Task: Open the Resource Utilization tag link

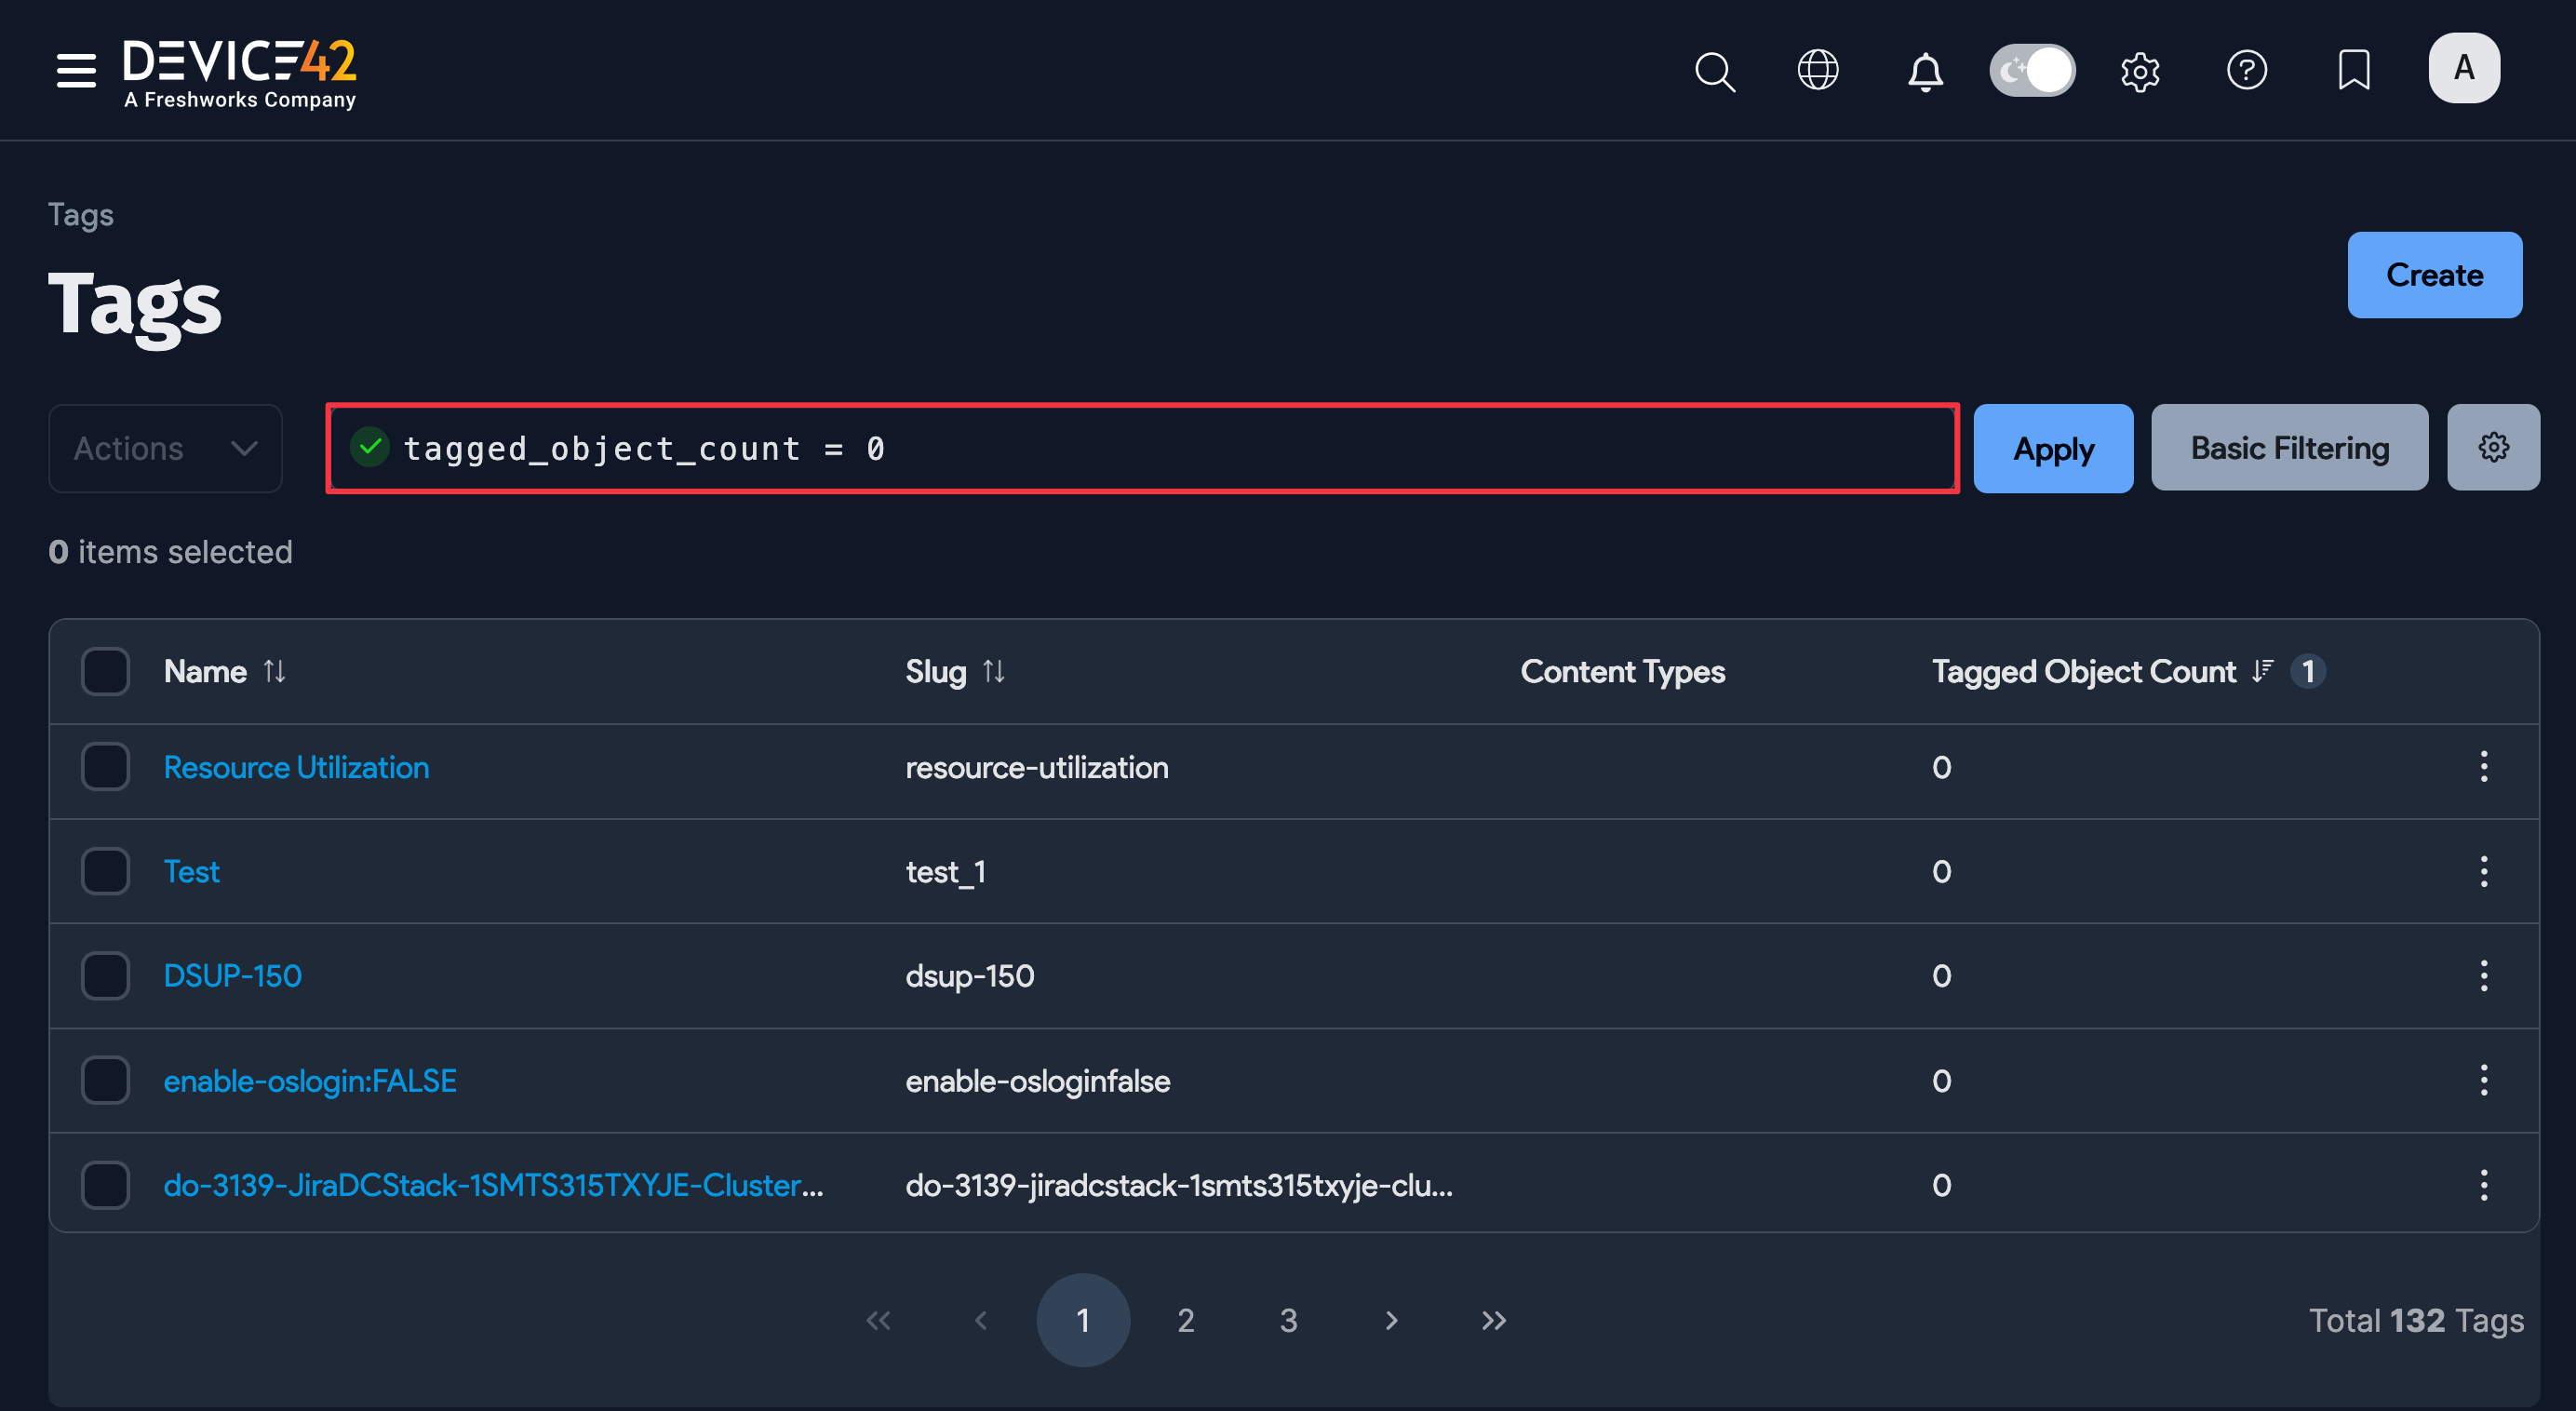Action: (296, 767)
